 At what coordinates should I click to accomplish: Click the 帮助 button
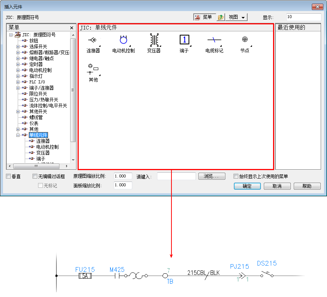pos(307,186)
